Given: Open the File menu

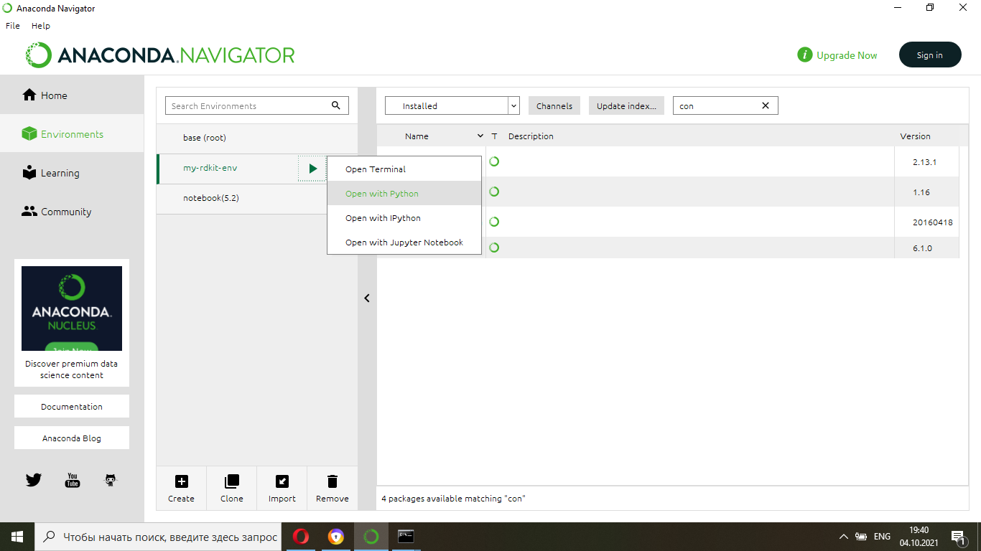Looking at the screenshot, I should (x=12, y=25).
